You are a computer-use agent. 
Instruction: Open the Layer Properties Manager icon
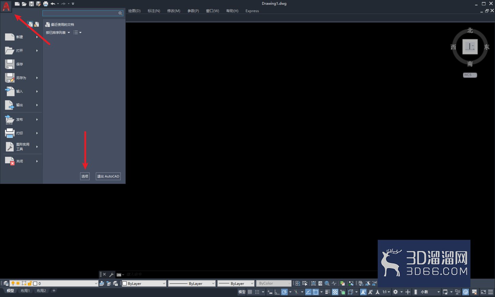click(x=6, y=283)
